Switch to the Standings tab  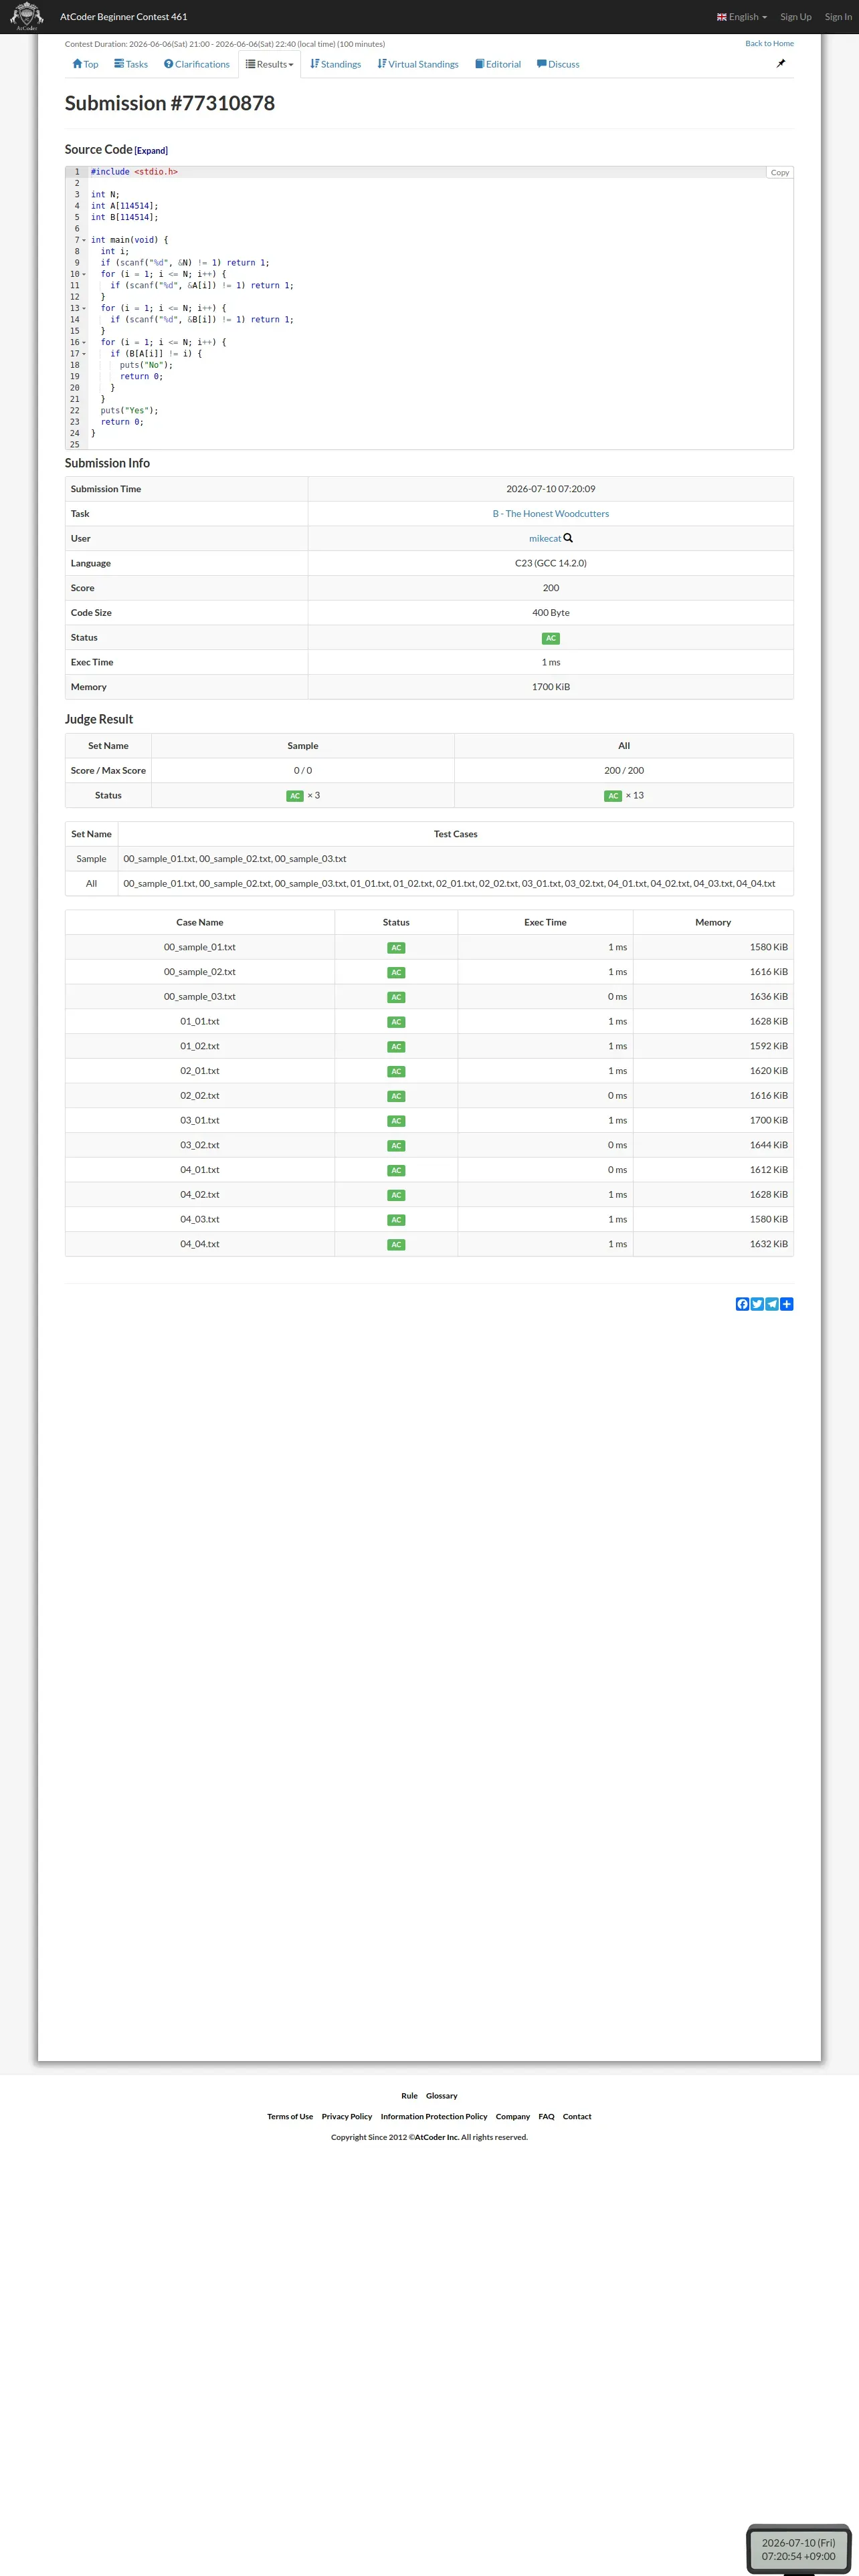(336, 64)
